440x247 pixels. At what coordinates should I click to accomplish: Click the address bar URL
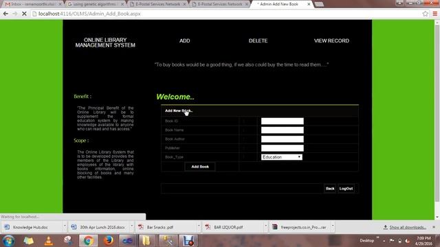click(x=89, y=14)
